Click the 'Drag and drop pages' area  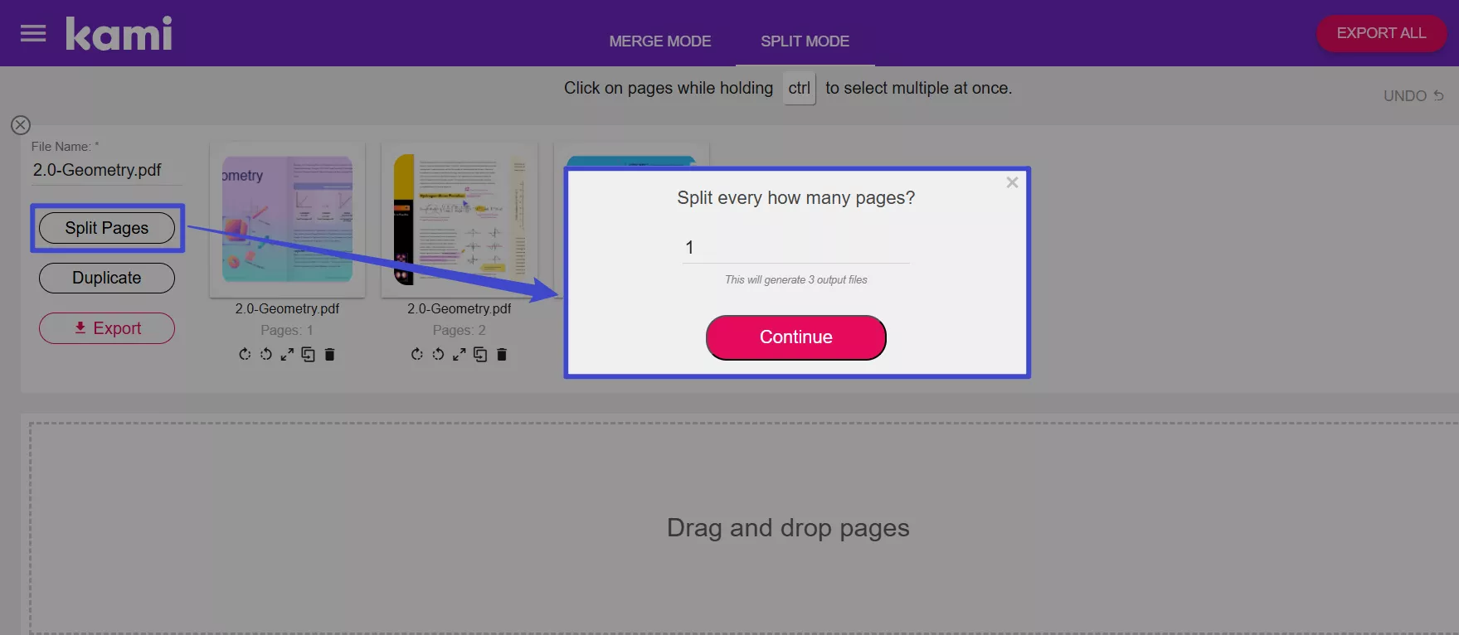click(x=788, y=528)
